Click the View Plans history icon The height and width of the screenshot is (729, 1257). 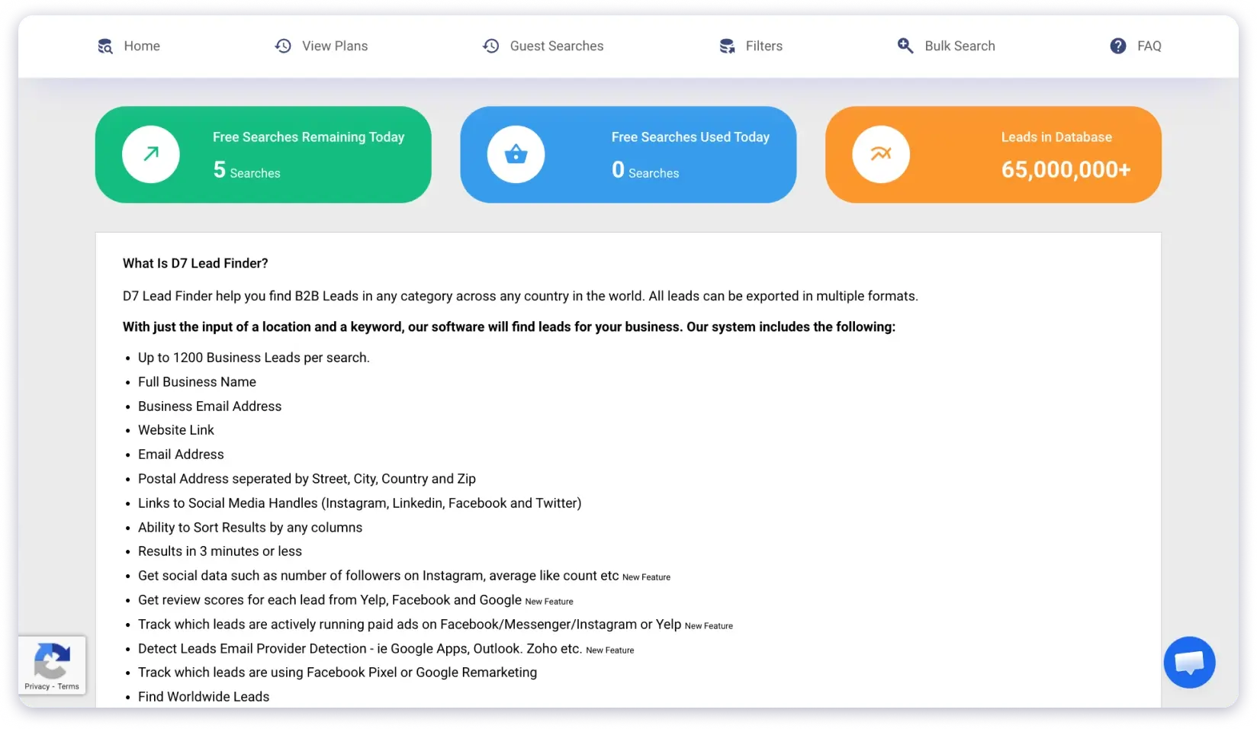pyautogui.click(x=283, y=47)
